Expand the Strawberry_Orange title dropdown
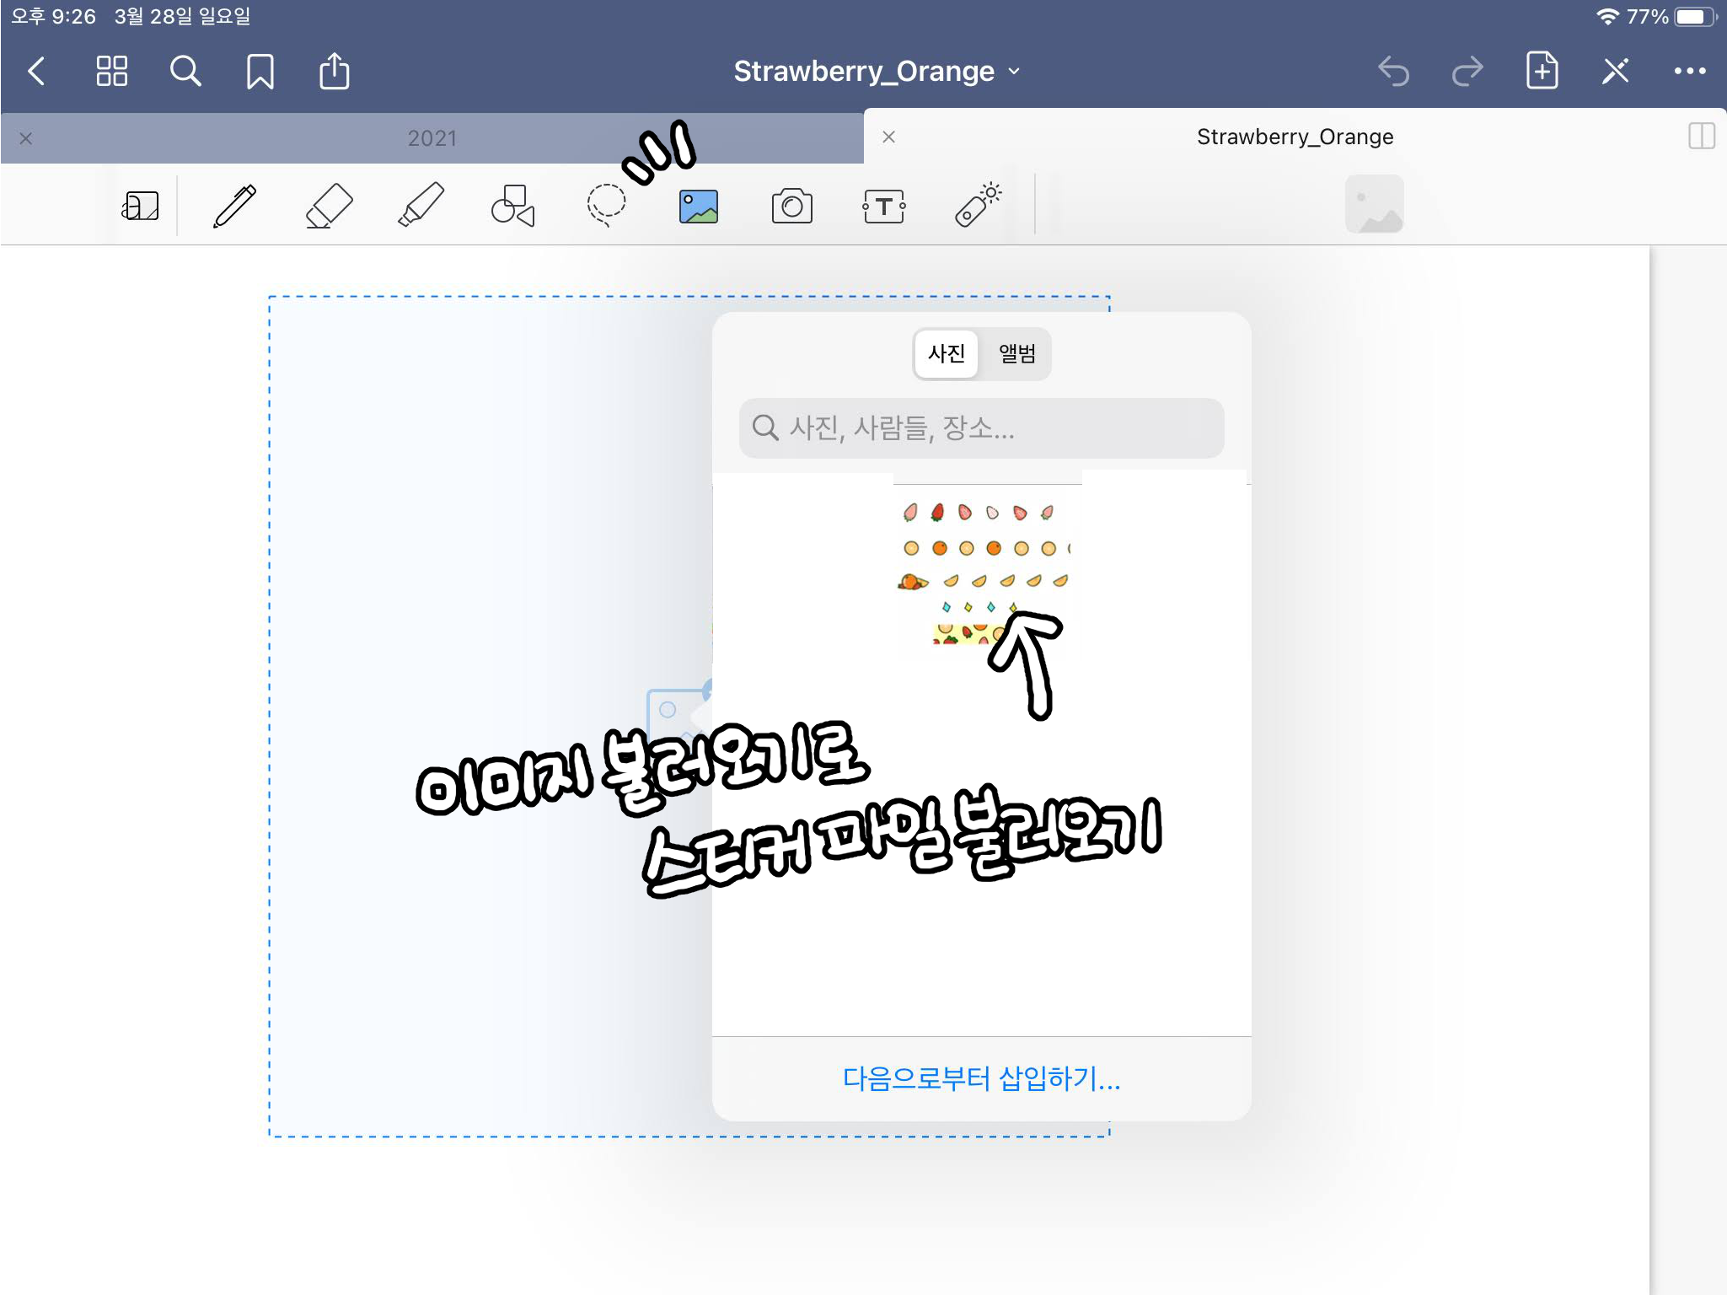Image resolution: width=1727 pixels, height=1295 pixels. pos(877,71)
